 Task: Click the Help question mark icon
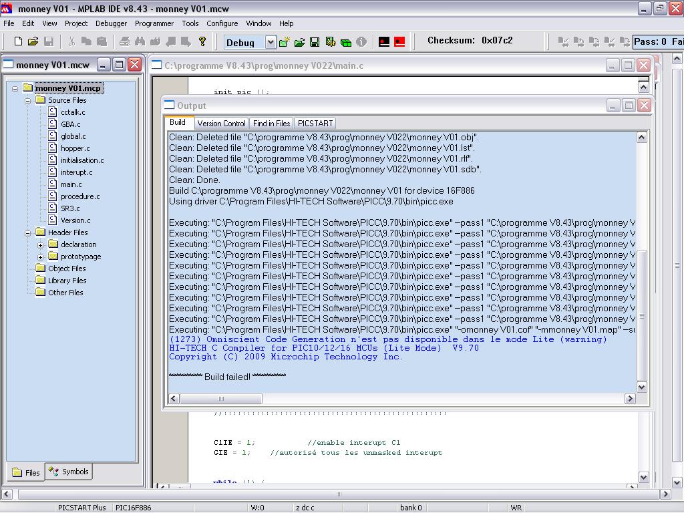click(x=202, y=41)
